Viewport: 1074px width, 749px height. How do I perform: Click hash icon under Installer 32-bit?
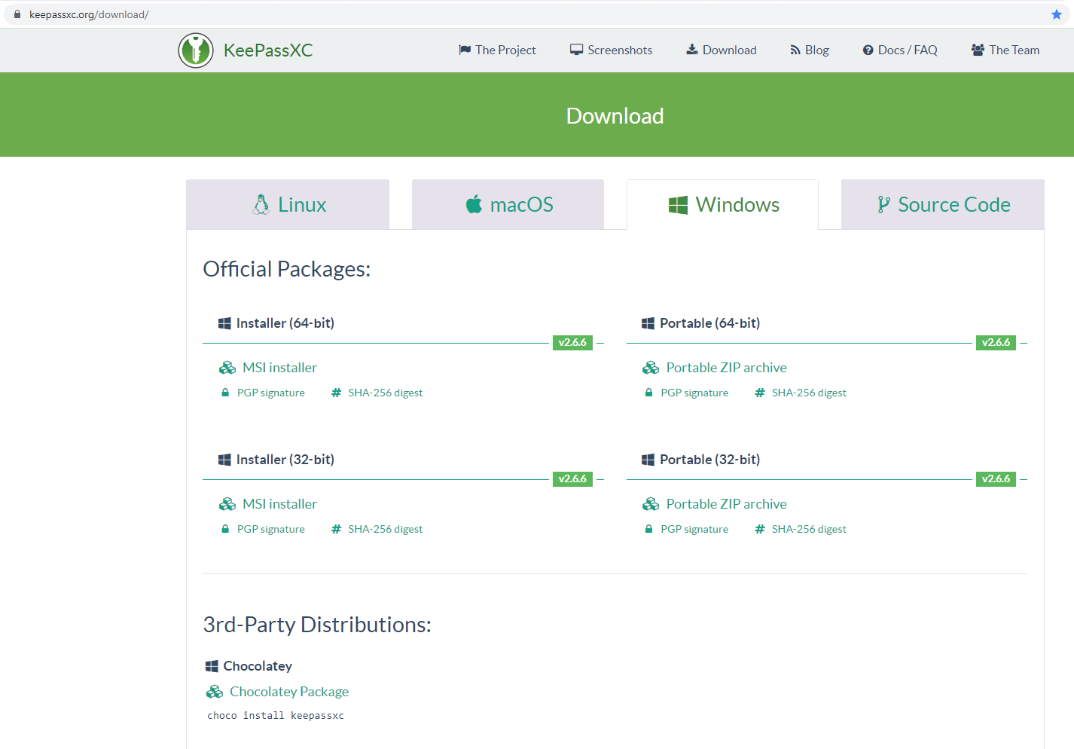tap(337, 529)
